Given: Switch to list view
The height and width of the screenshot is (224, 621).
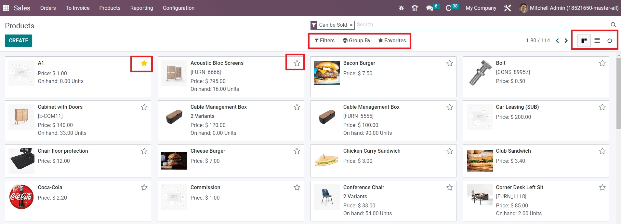Looking at the screenshot, I should click(x=597, y=41).
